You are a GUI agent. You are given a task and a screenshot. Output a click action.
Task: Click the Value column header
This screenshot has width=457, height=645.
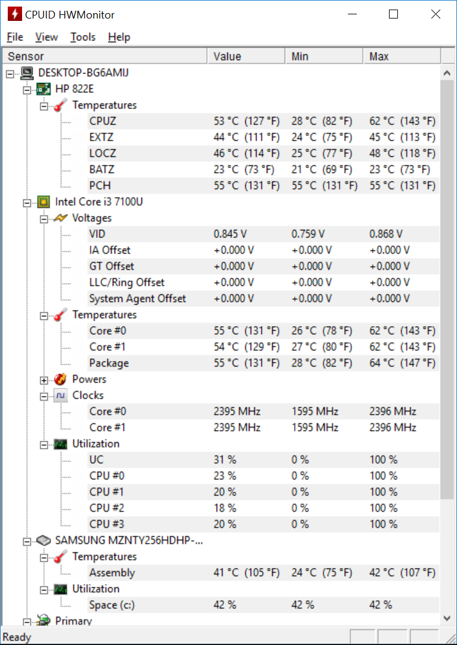(x=246, y=56)
